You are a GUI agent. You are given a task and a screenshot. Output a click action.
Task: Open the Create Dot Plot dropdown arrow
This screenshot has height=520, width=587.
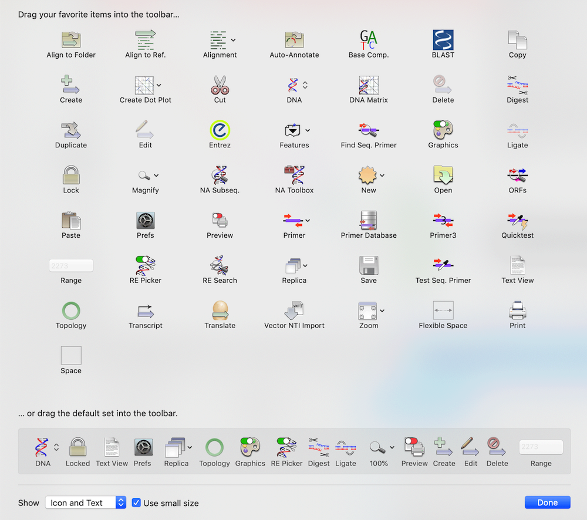158,85
